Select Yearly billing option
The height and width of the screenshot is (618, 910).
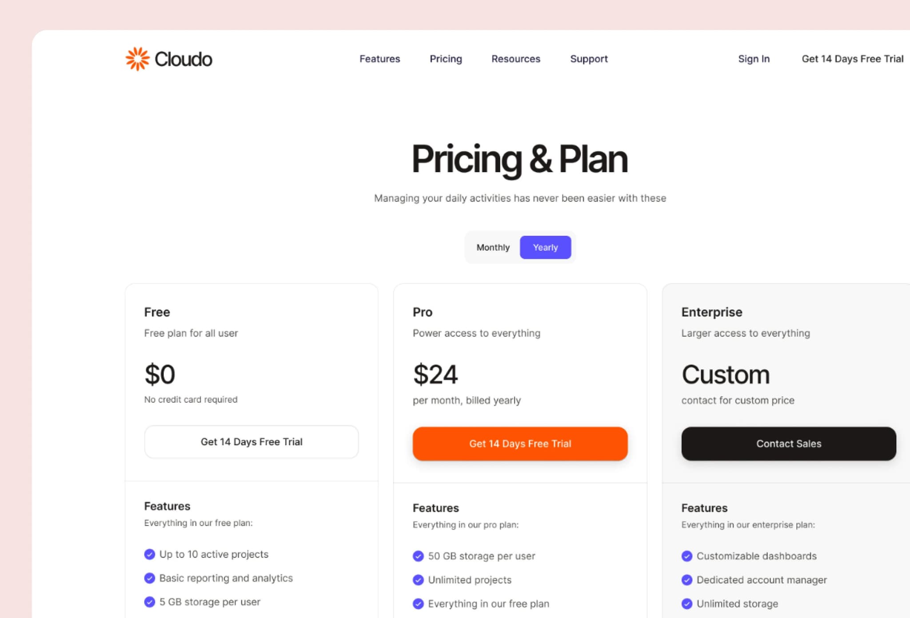coord(545,247)
